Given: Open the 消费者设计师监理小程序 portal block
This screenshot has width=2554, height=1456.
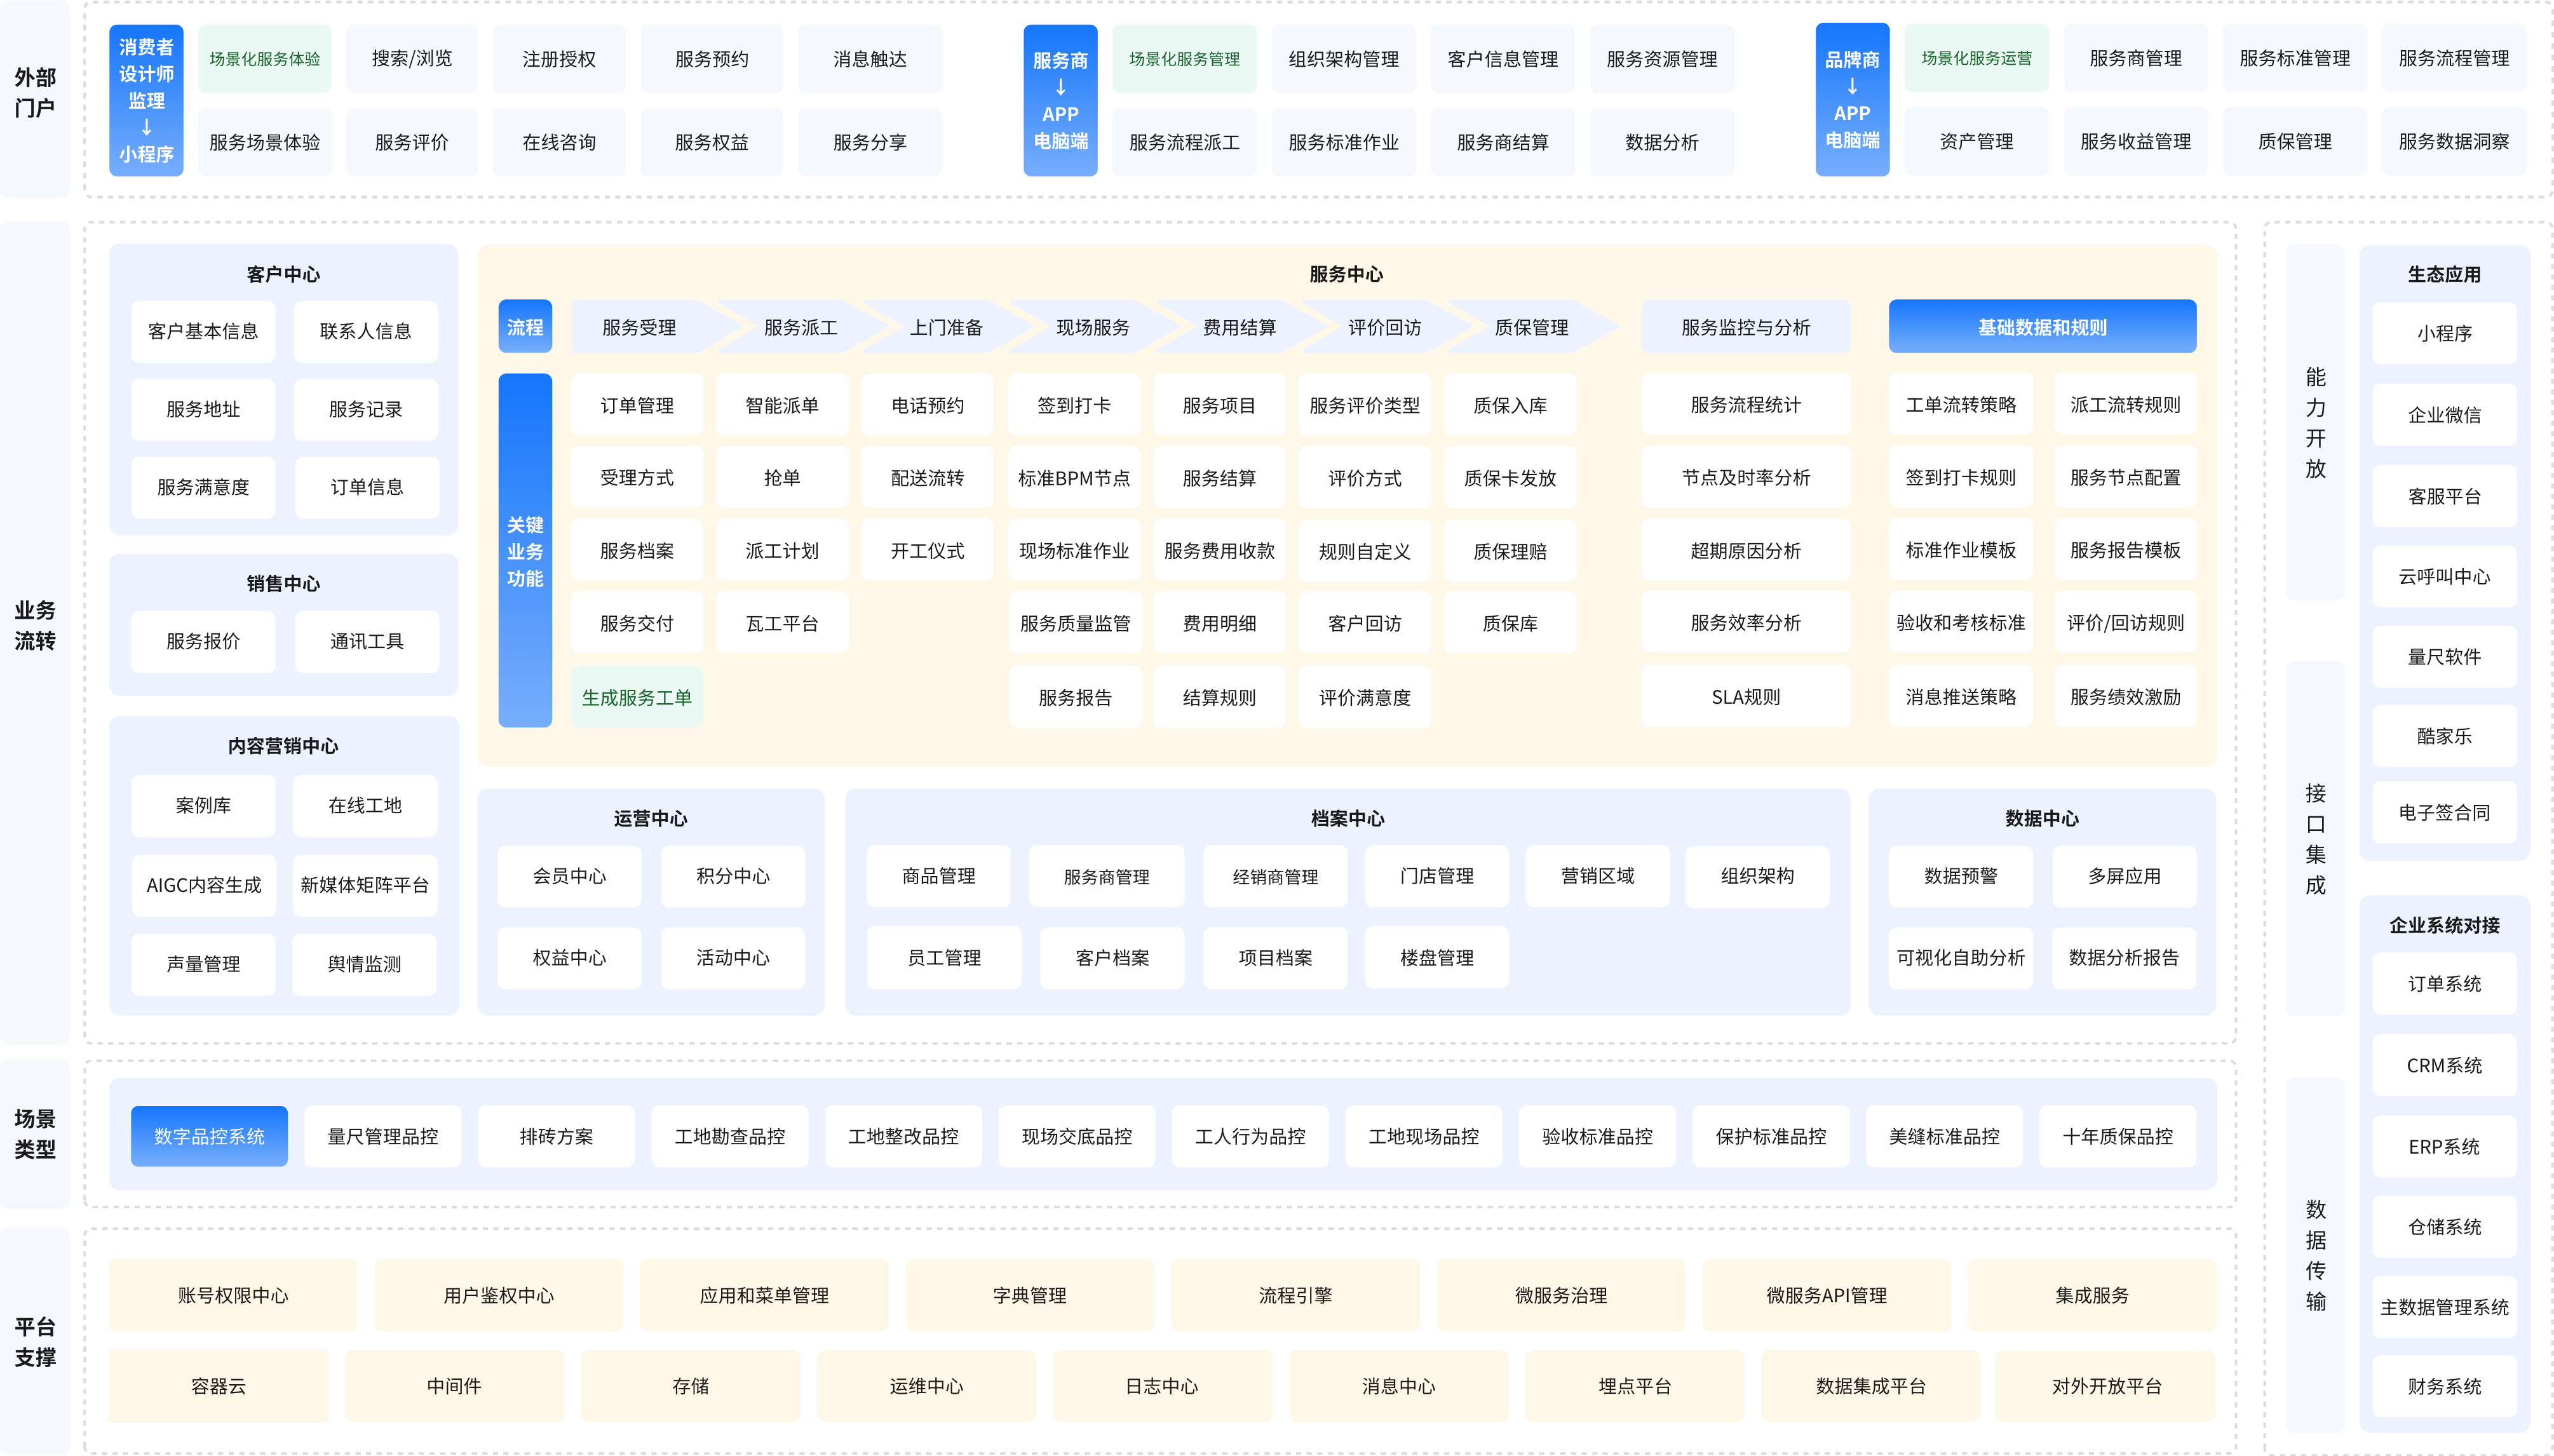Looking at the screenshot, I should click(x=146, y=100).
